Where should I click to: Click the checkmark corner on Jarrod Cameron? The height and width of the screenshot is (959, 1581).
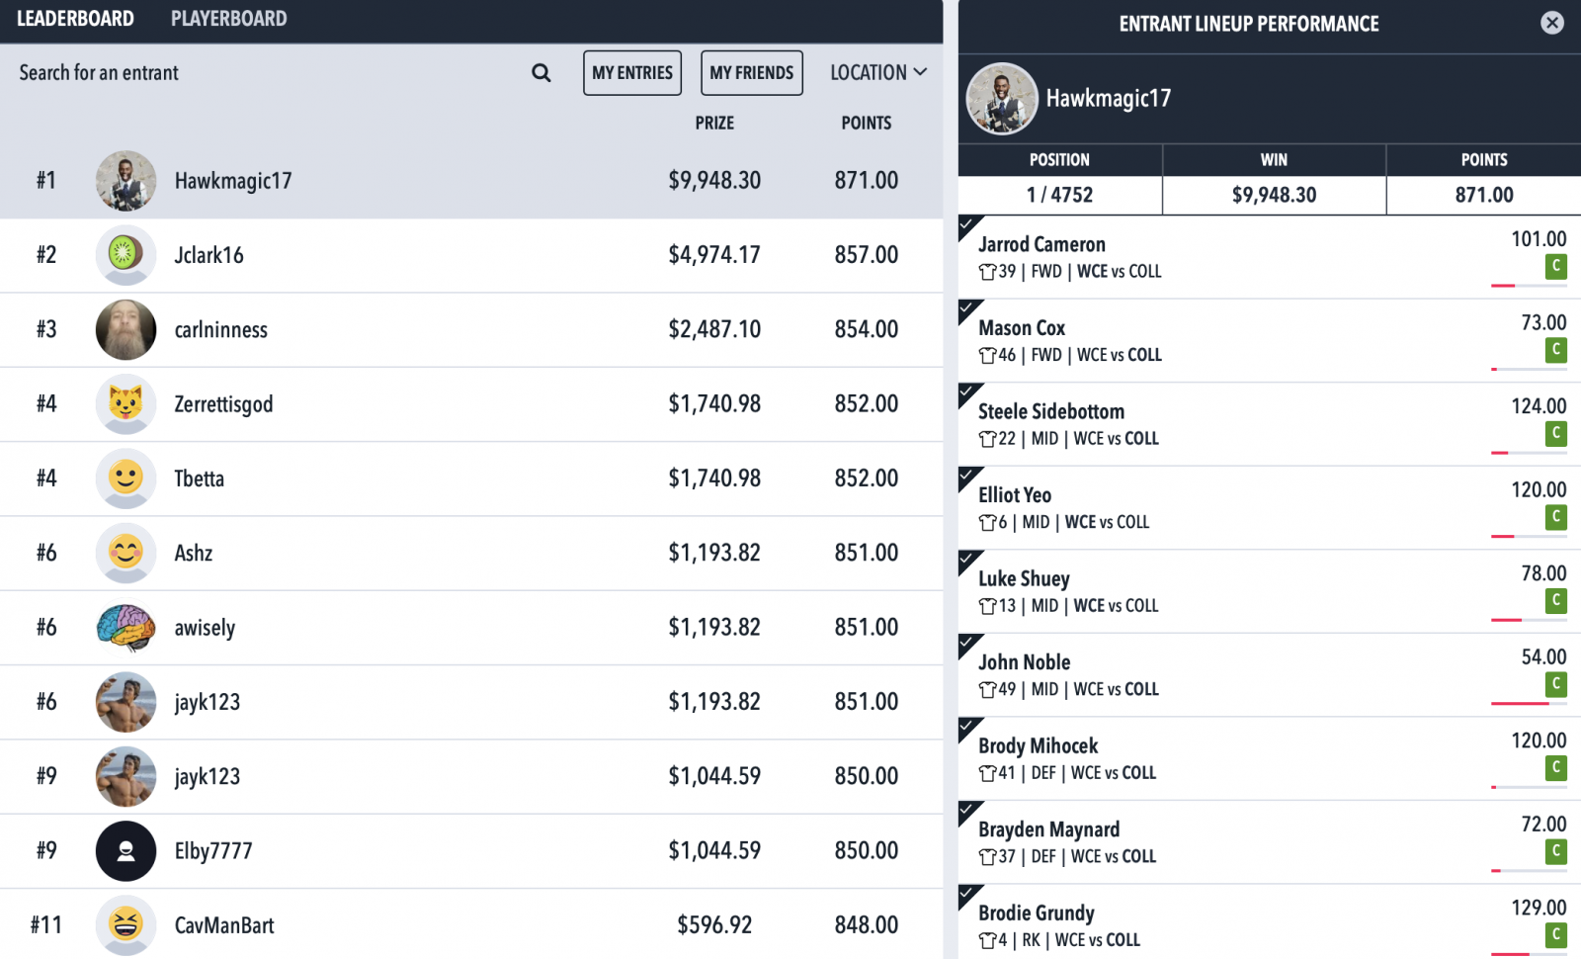[x=969, y=226]
